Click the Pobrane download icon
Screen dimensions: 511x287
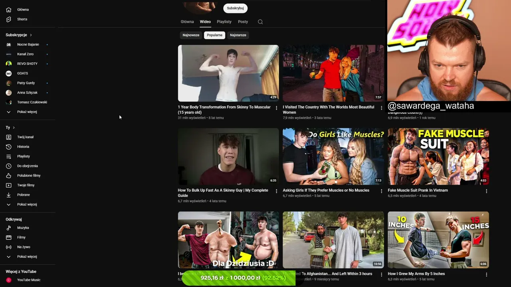click(9, 195)
